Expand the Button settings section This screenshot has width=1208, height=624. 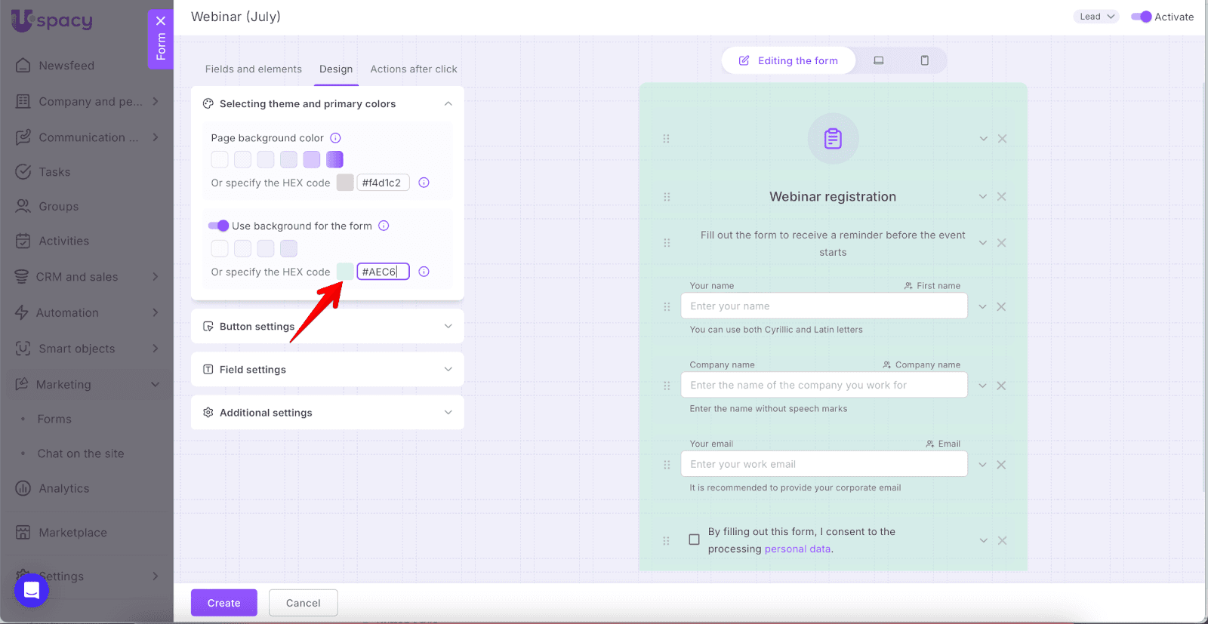coord(327,327)
